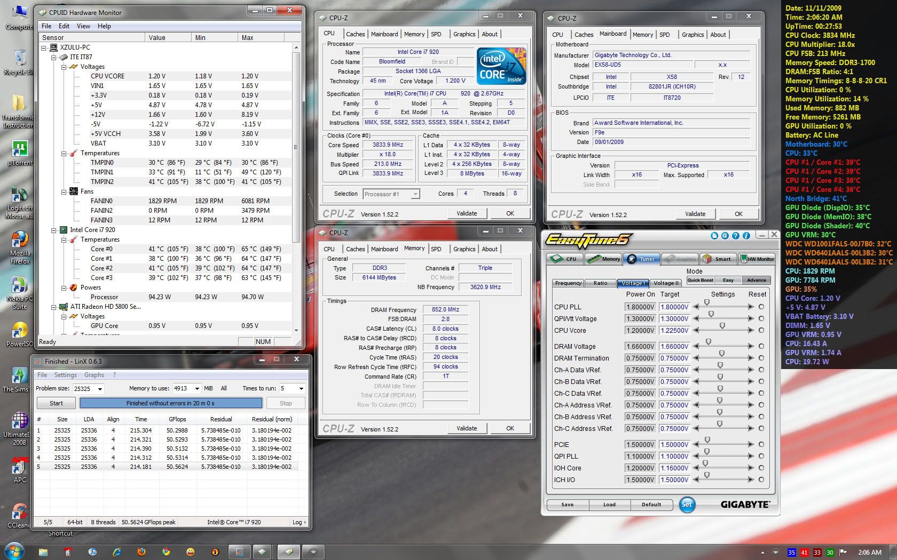
Task: Click the Intel Core i7 logo in CPU-Z
Action: point(501,66)
